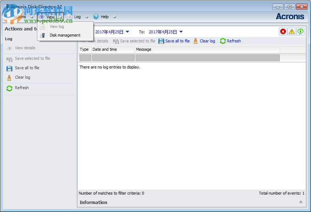Click Save all to file in sidebar

(27, 68)
